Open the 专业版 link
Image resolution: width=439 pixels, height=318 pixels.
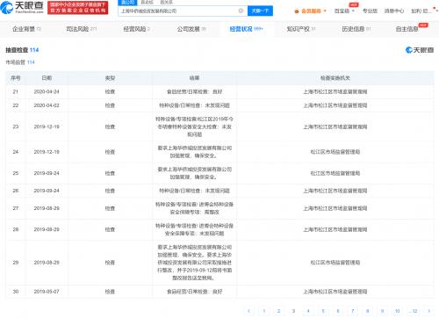(x=370, y=11)
